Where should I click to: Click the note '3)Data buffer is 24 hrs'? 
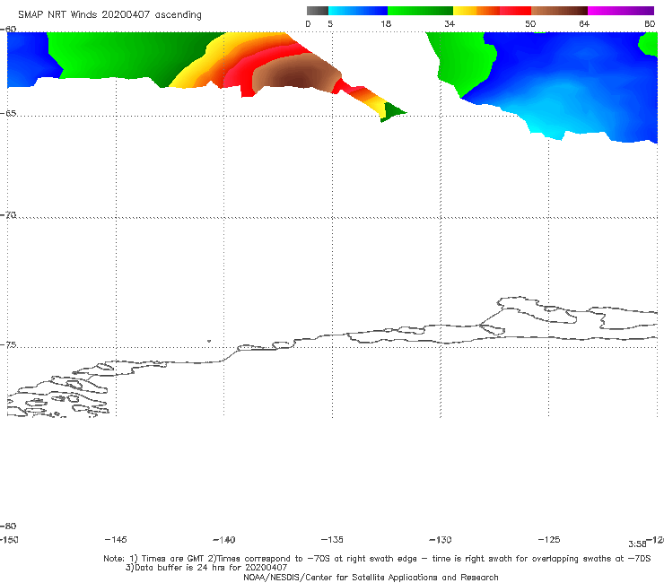(x=206, y=568)
